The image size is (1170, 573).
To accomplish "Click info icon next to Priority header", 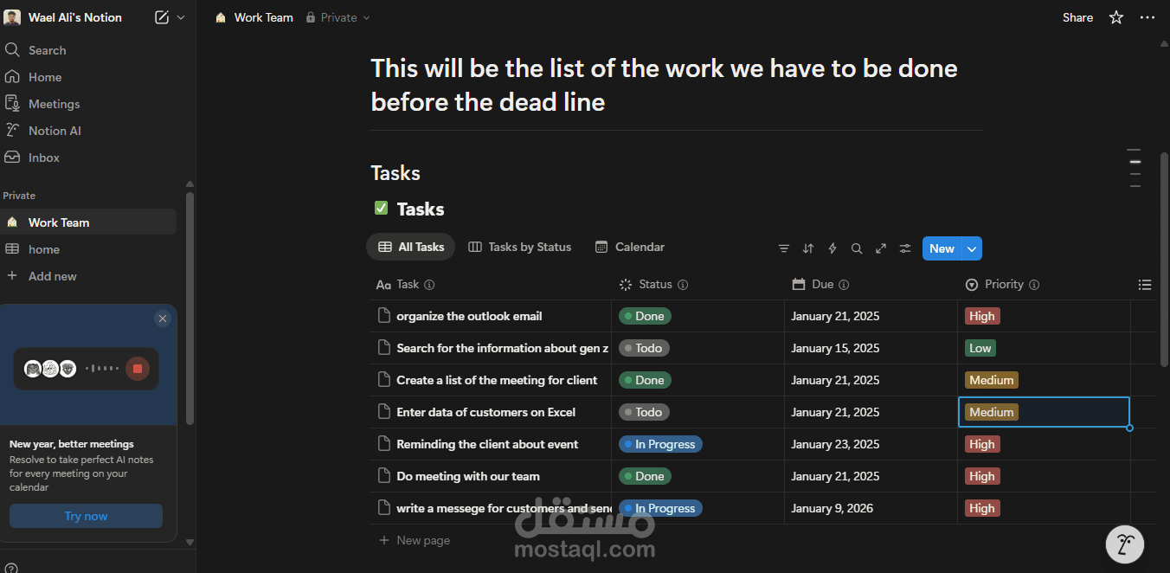I will pyautogui.click(x=1034, y=285).
